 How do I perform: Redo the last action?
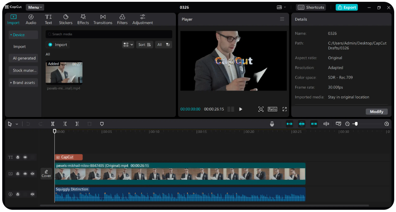(x=40, y=124)
